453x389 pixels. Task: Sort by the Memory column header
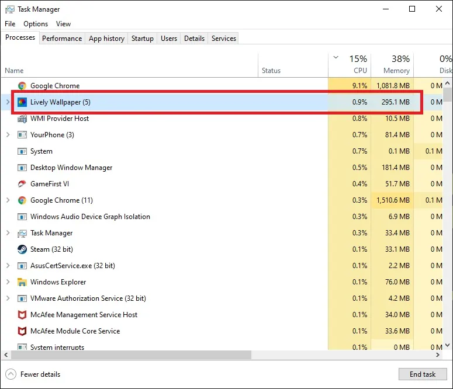click(x=392, y=65)
